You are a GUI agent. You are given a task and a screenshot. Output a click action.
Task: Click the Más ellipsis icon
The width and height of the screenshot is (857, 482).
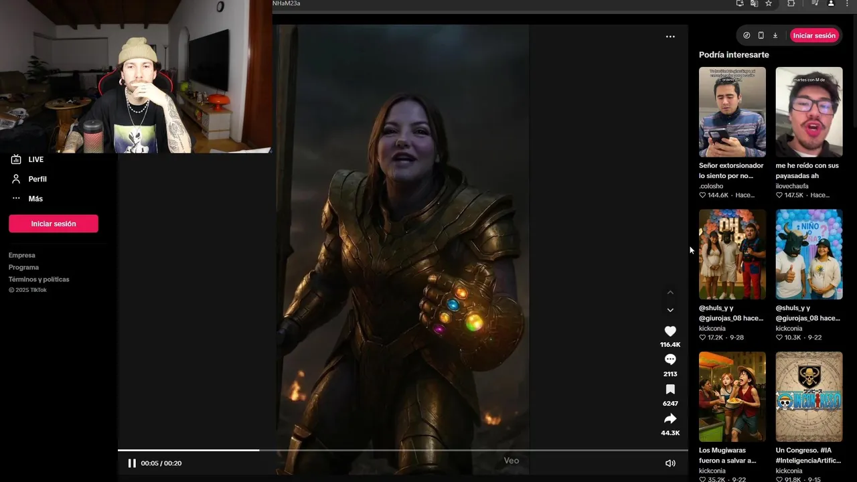(x=16, y=199)
